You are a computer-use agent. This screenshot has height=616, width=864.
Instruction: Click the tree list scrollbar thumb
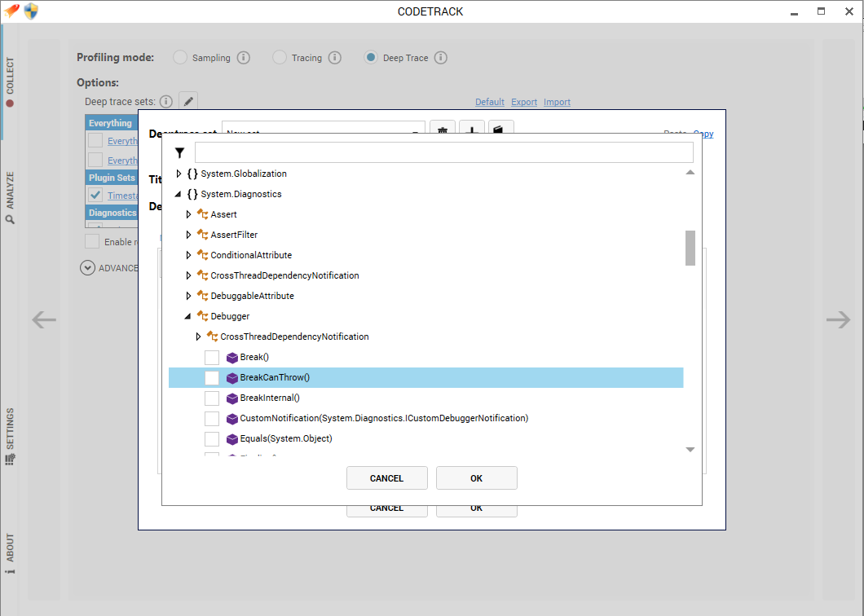click(x=690, y=248)
